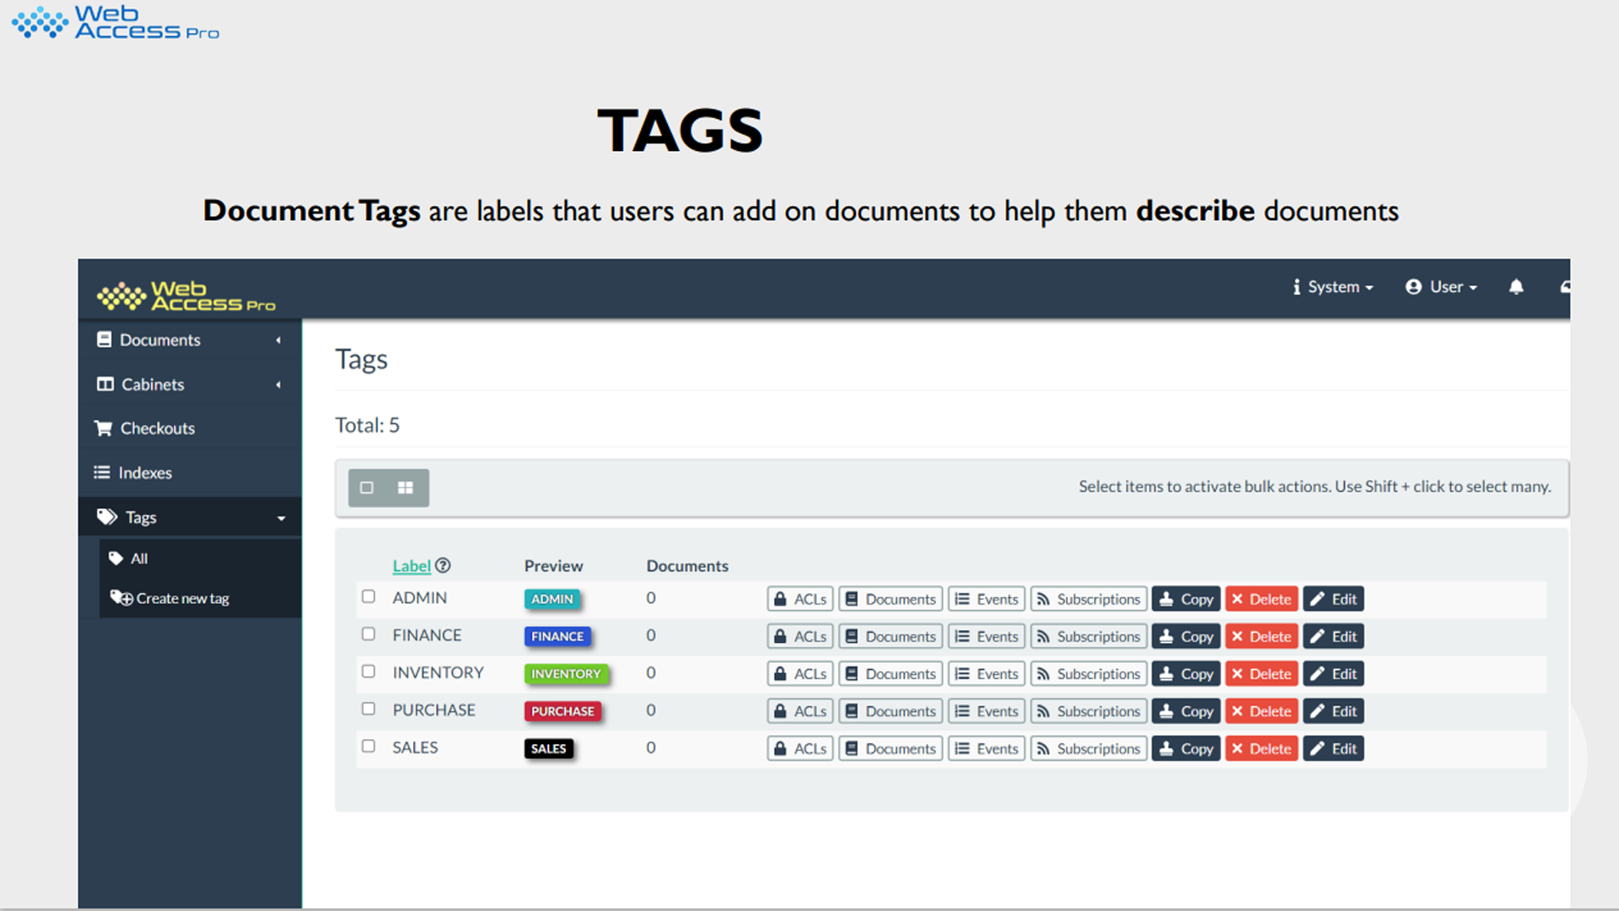Click Create new tag in sidebar

click(x=181, y=598)
